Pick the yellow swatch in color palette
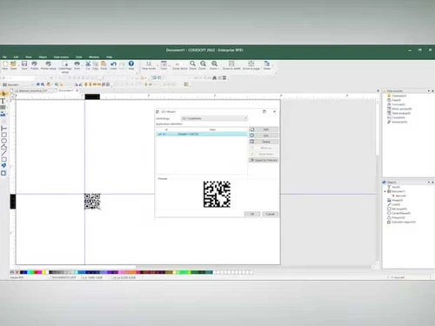Screen dimensions: 435x326 (x=44, y=272)
